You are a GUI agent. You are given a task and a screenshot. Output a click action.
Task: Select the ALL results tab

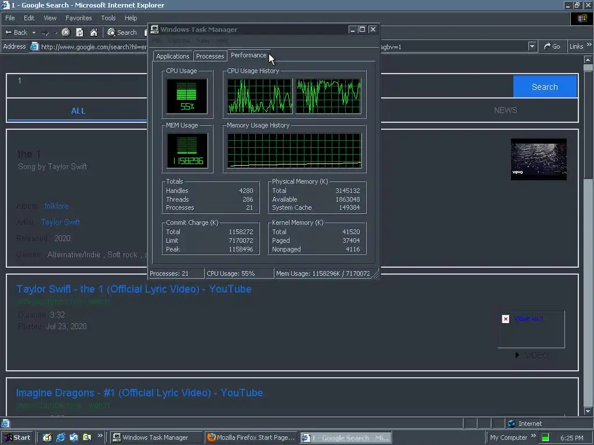tap(78, 111)
